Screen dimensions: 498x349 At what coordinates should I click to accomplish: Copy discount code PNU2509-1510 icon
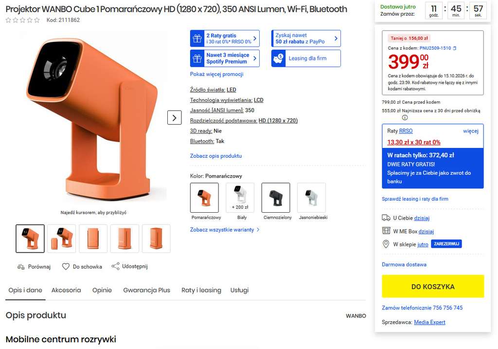(x=455, y=48)
